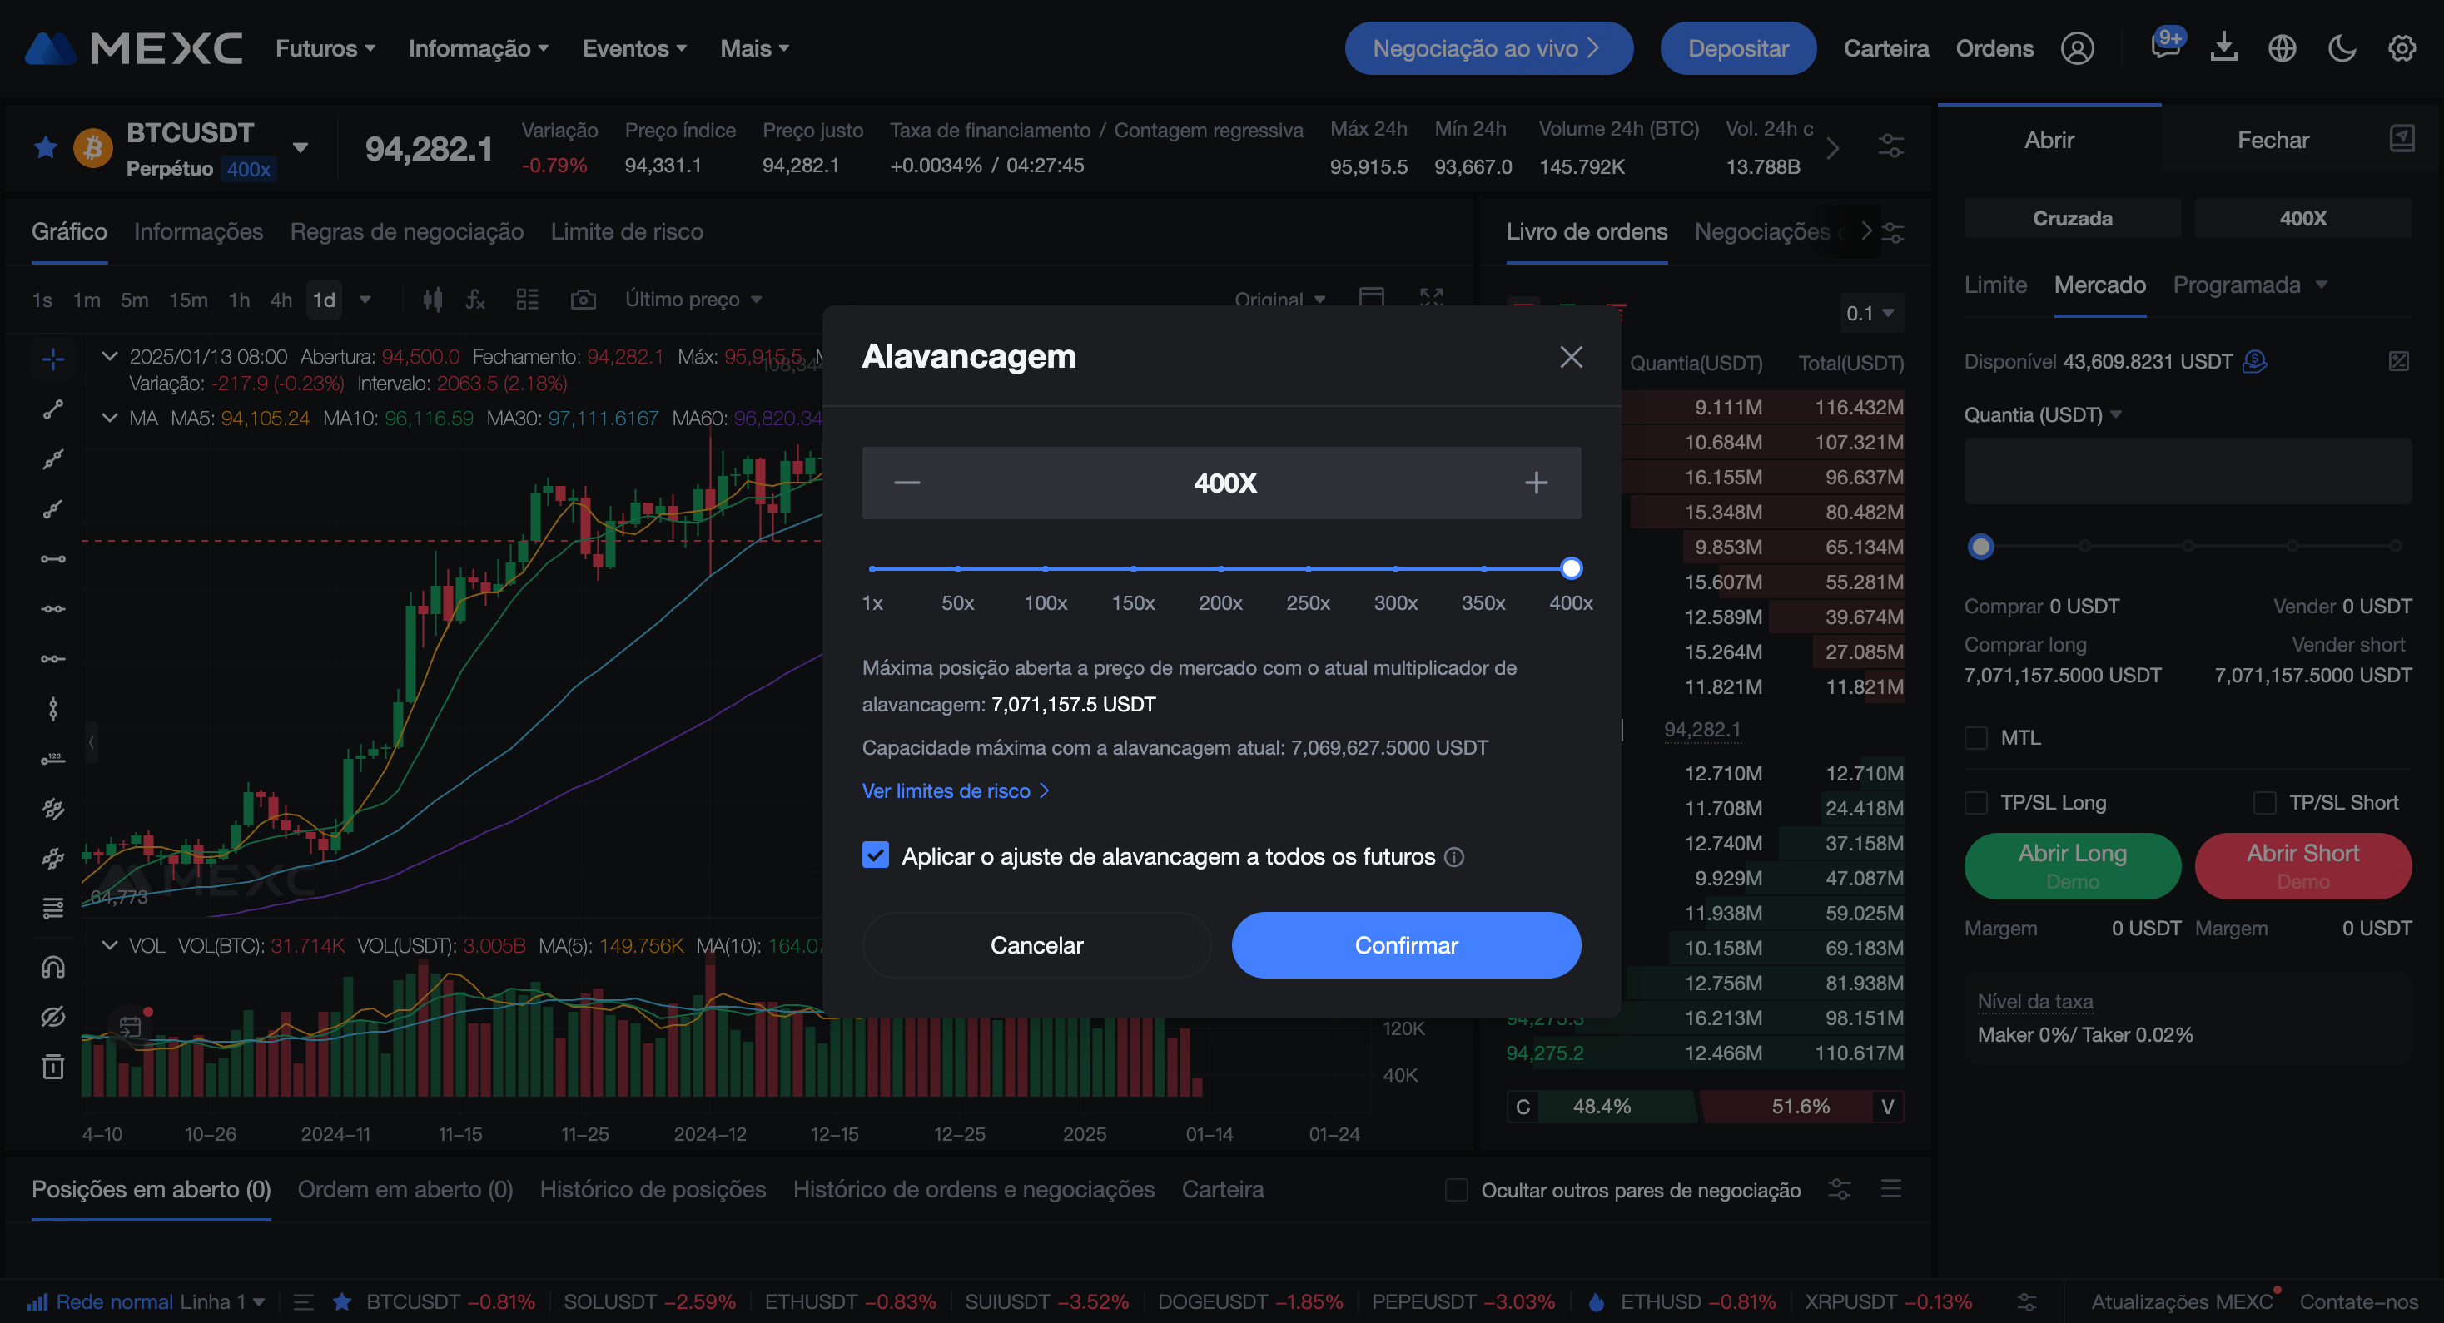Screen dimensions: 2444x1323
Task: Toggle the BTCUSDT favorite star
Action: [x=46, y=148]
